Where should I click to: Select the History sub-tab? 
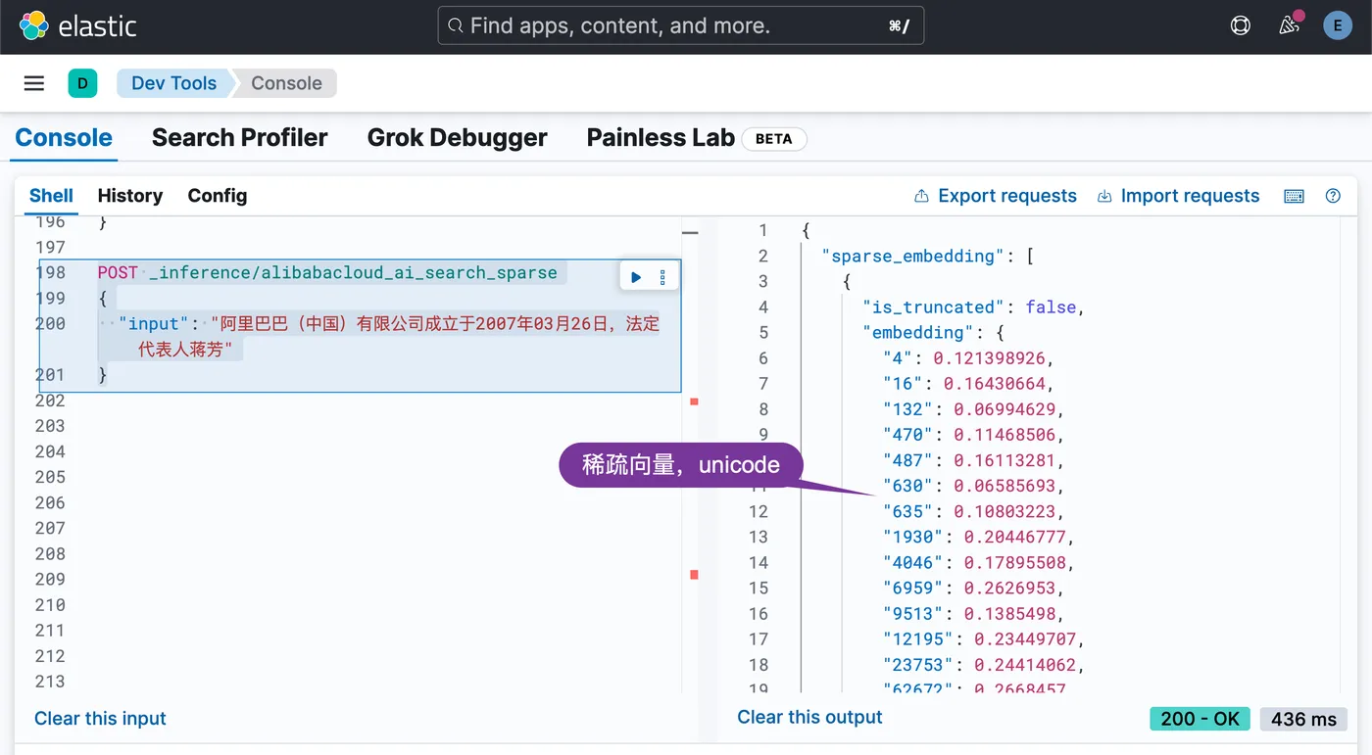(x=130, y=196)
